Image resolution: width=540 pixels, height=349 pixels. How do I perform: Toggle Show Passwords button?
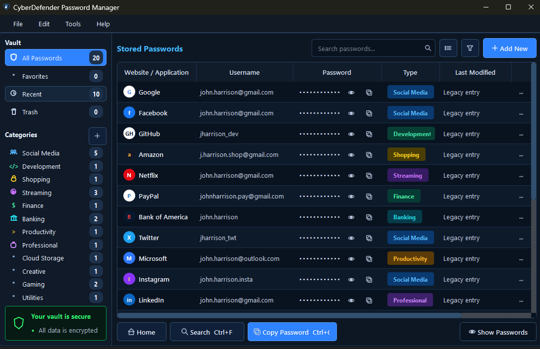tap(498, 332)
